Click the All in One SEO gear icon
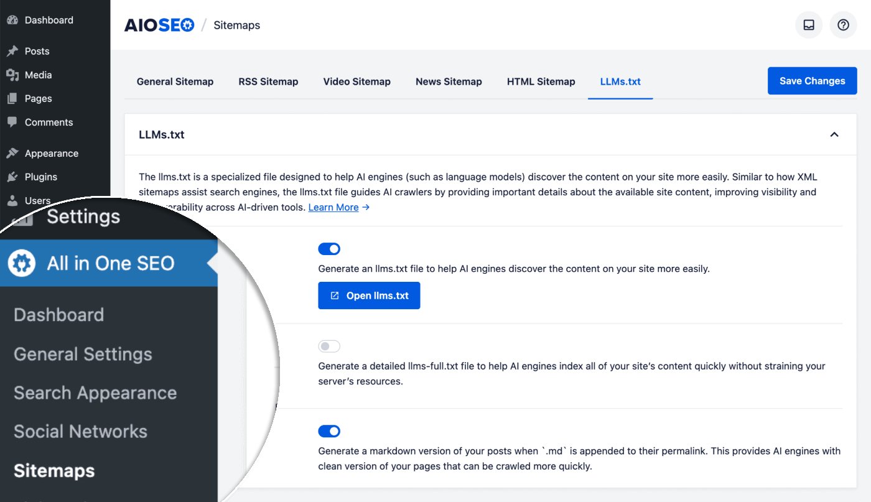The width and height of the screenshot is (871, 502). point(22,263)
